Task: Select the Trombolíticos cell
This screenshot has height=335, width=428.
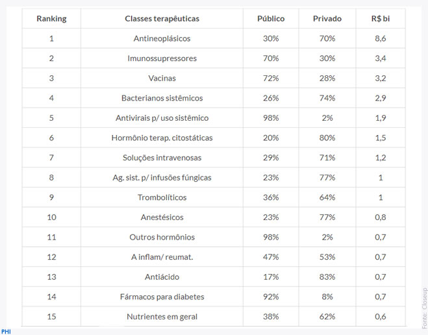Action: (162, 197)
